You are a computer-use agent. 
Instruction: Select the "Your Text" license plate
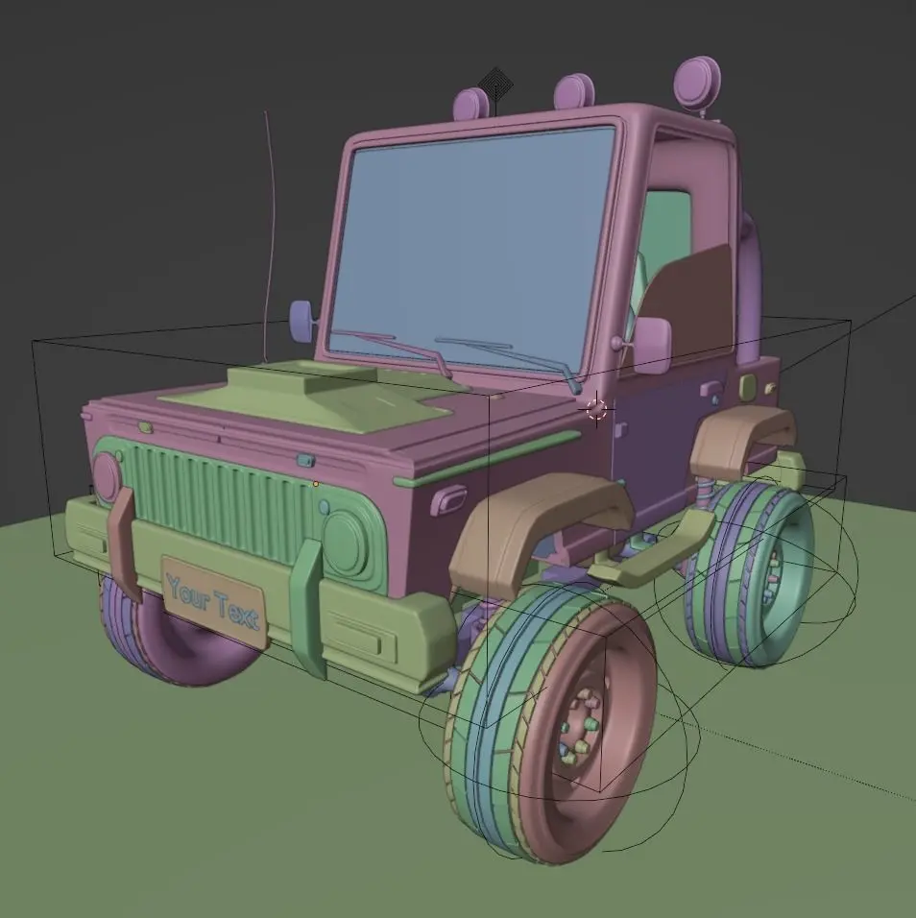213,603
